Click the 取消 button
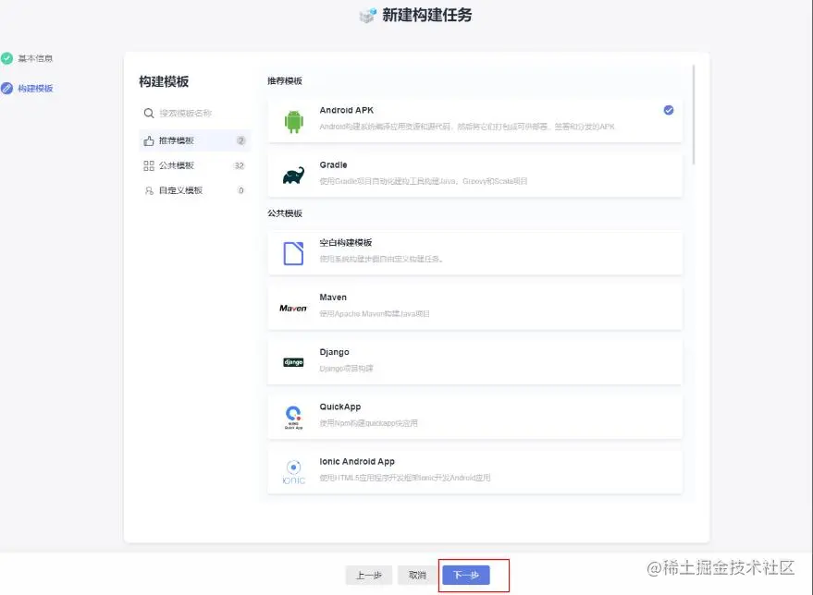This screenshot has height=595, width=813. coord(417,575)
